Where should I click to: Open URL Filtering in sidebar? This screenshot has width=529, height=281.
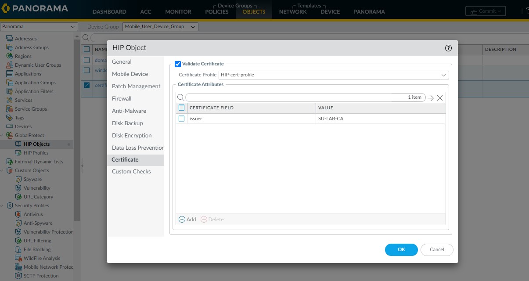coord(37,241)
